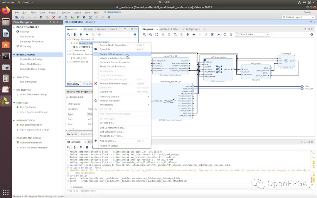Open the Vivado icon in Ubuntu dock

click(6, 101)
